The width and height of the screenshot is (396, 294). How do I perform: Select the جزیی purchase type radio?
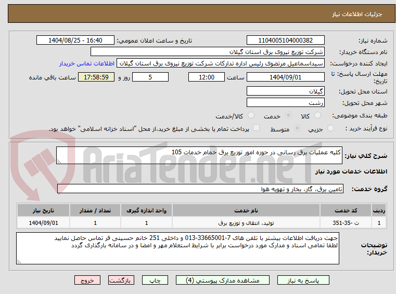[x=330, y=128]
